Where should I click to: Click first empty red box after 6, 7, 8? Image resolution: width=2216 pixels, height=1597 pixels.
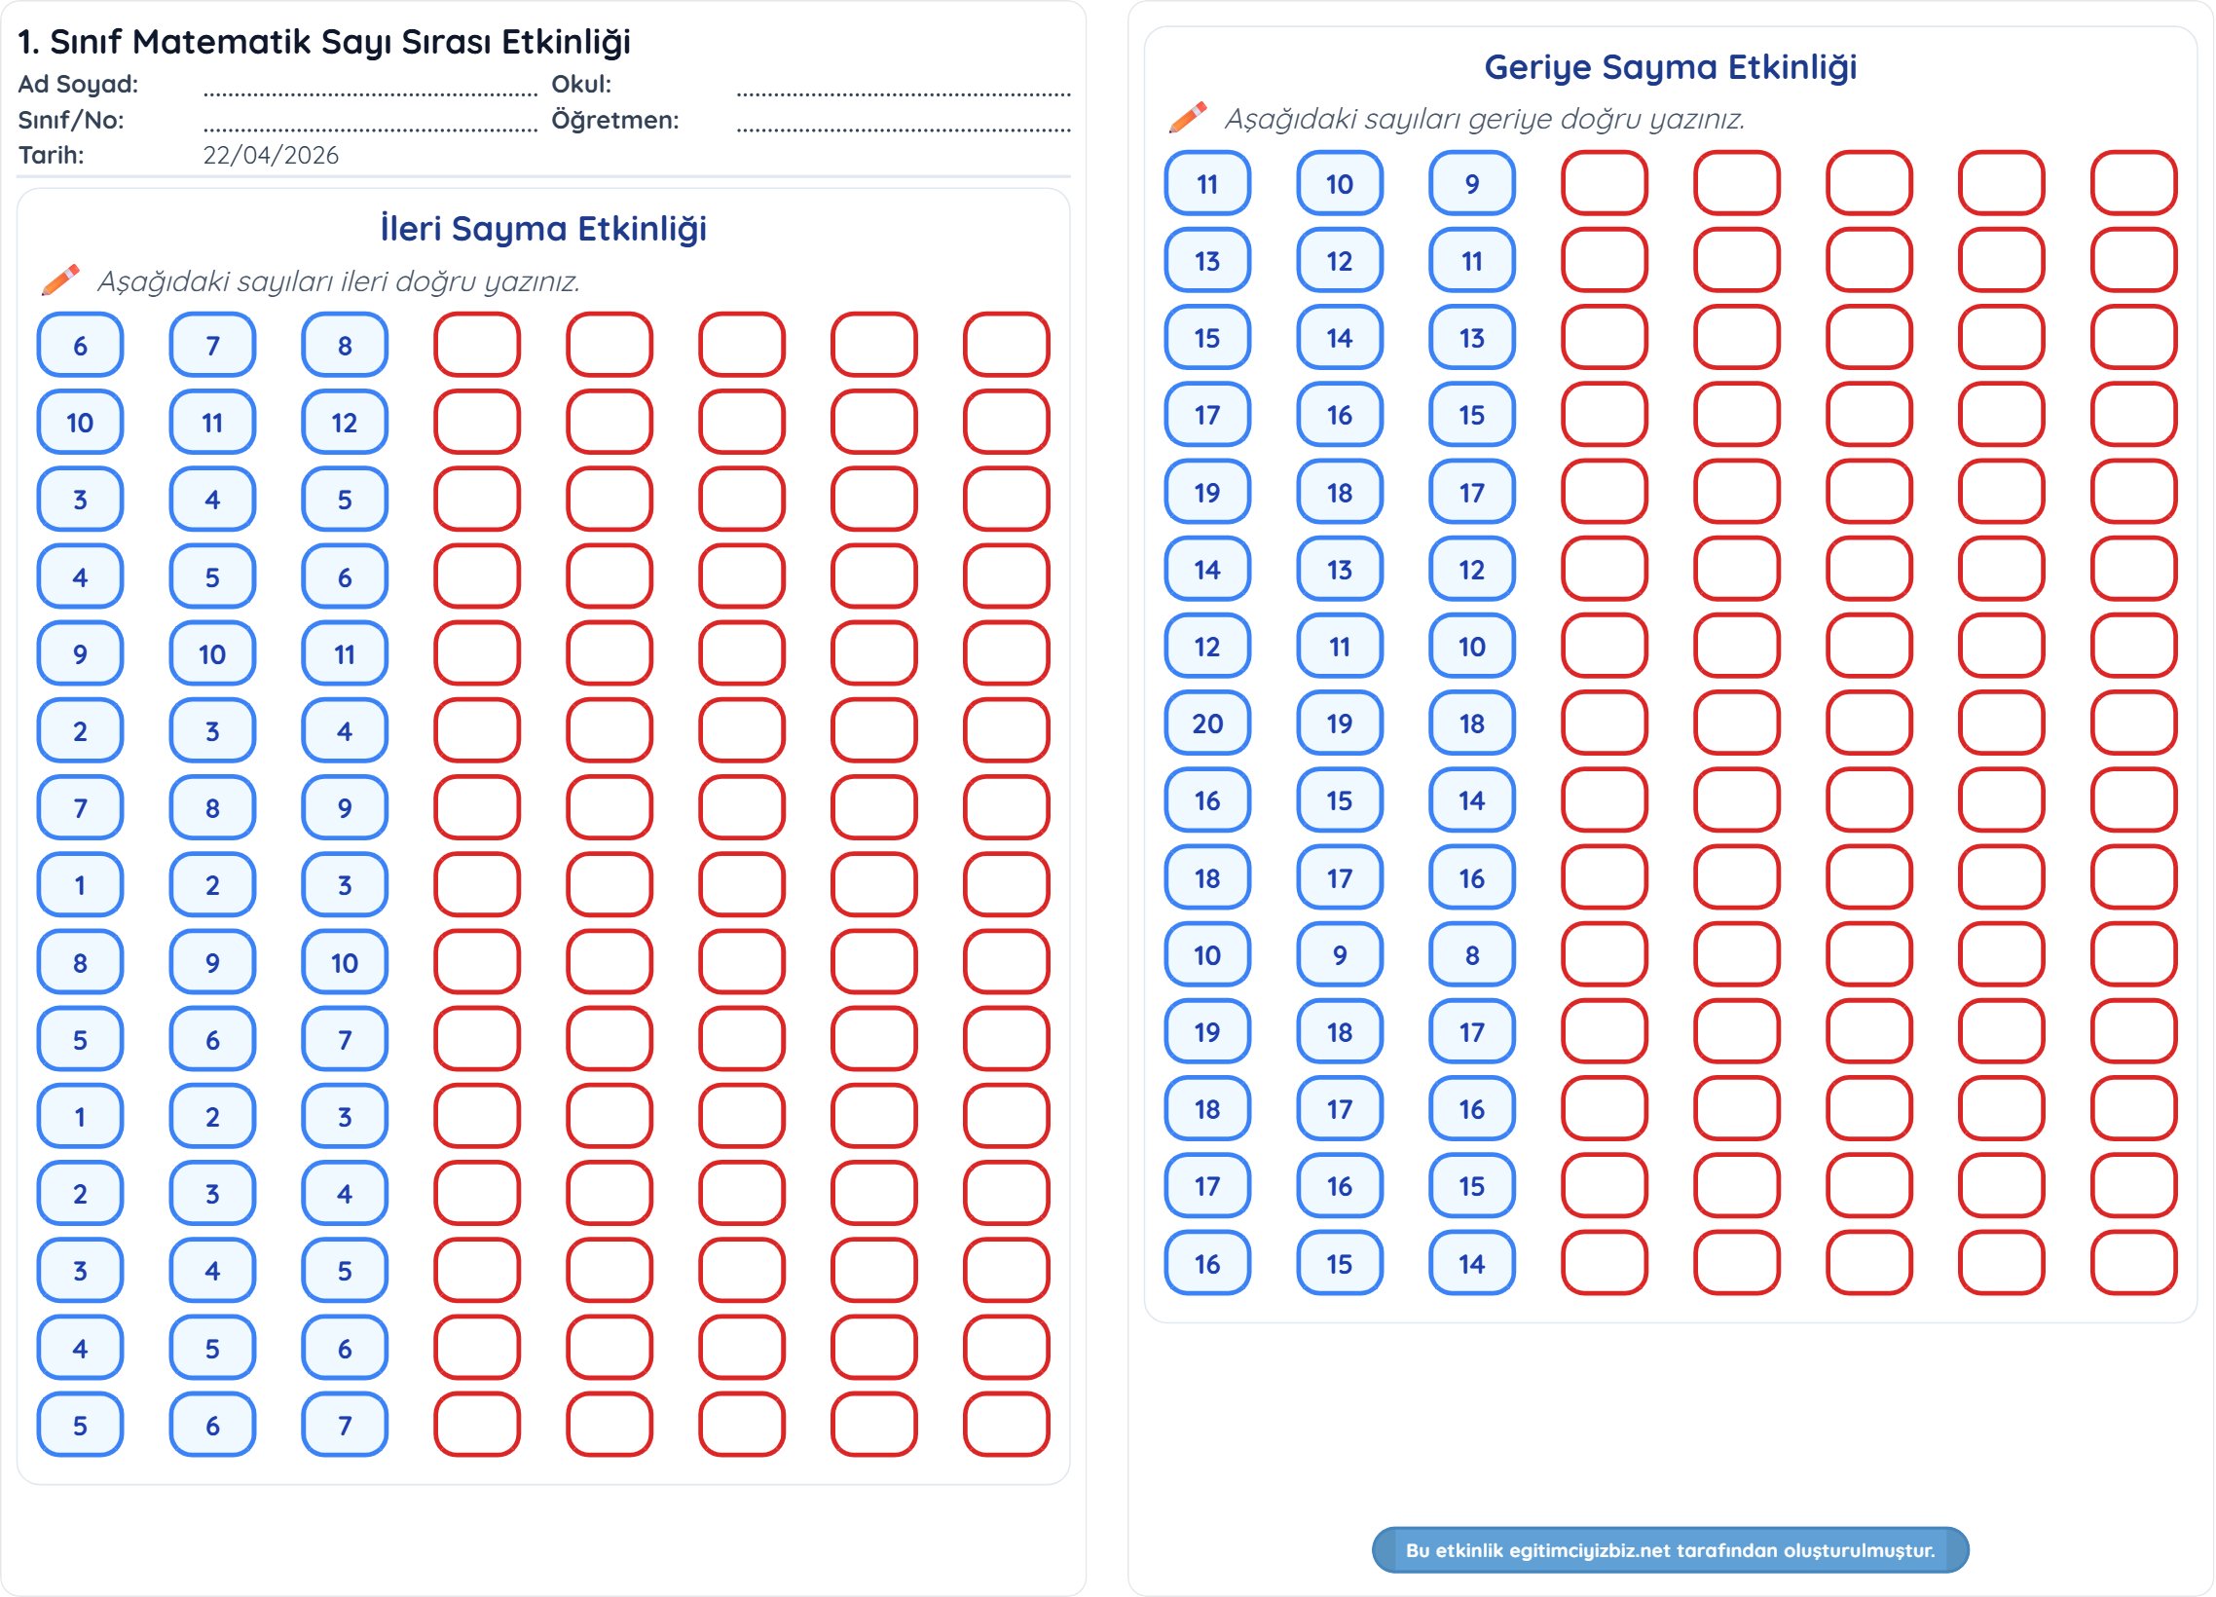pyautogui.click(x=477, y=345)
